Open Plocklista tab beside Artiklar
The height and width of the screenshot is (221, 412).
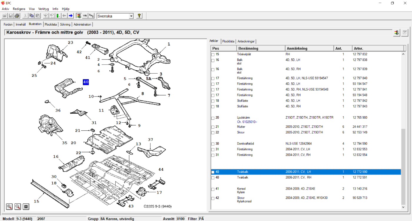click(x=228, y=41)
